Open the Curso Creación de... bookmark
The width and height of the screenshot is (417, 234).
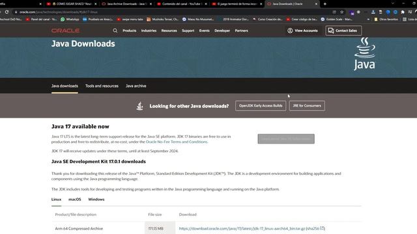click(x=268, y=19)
